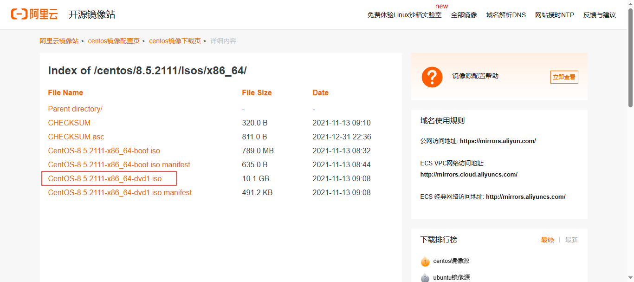The image size is (634, 282).
Task: Go to centos镜像下载页 breadcrumb
Action: pos(175,41)
